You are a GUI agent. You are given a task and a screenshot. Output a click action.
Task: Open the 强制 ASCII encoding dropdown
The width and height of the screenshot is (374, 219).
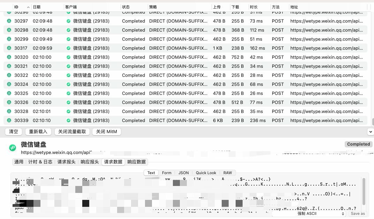click(x=309, y=213)
